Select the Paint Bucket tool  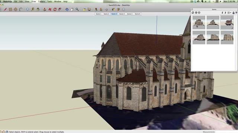pyautogui.click(x=38, y=10)
